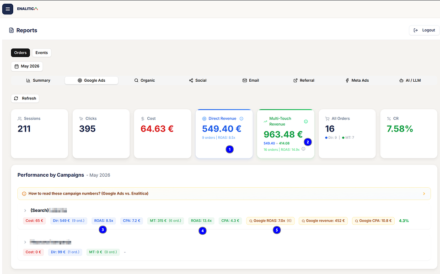Expand the second blurred campaign row

(25, 242)
